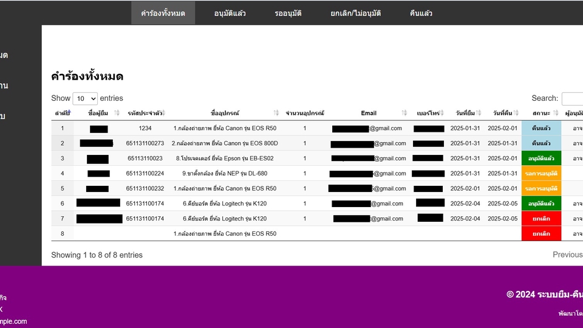Image resolution: width=583 pixels, height=328 pixels.
Task: Switch to the คำร้องทั้งหมด tab
Action: coord(163,13)
